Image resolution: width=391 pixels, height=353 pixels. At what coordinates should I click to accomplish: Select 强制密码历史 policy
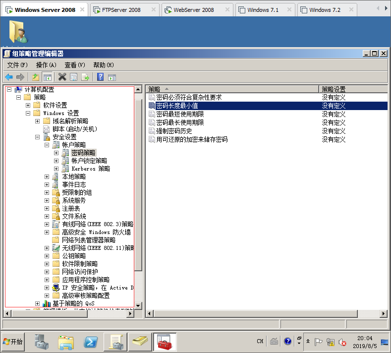174,131
